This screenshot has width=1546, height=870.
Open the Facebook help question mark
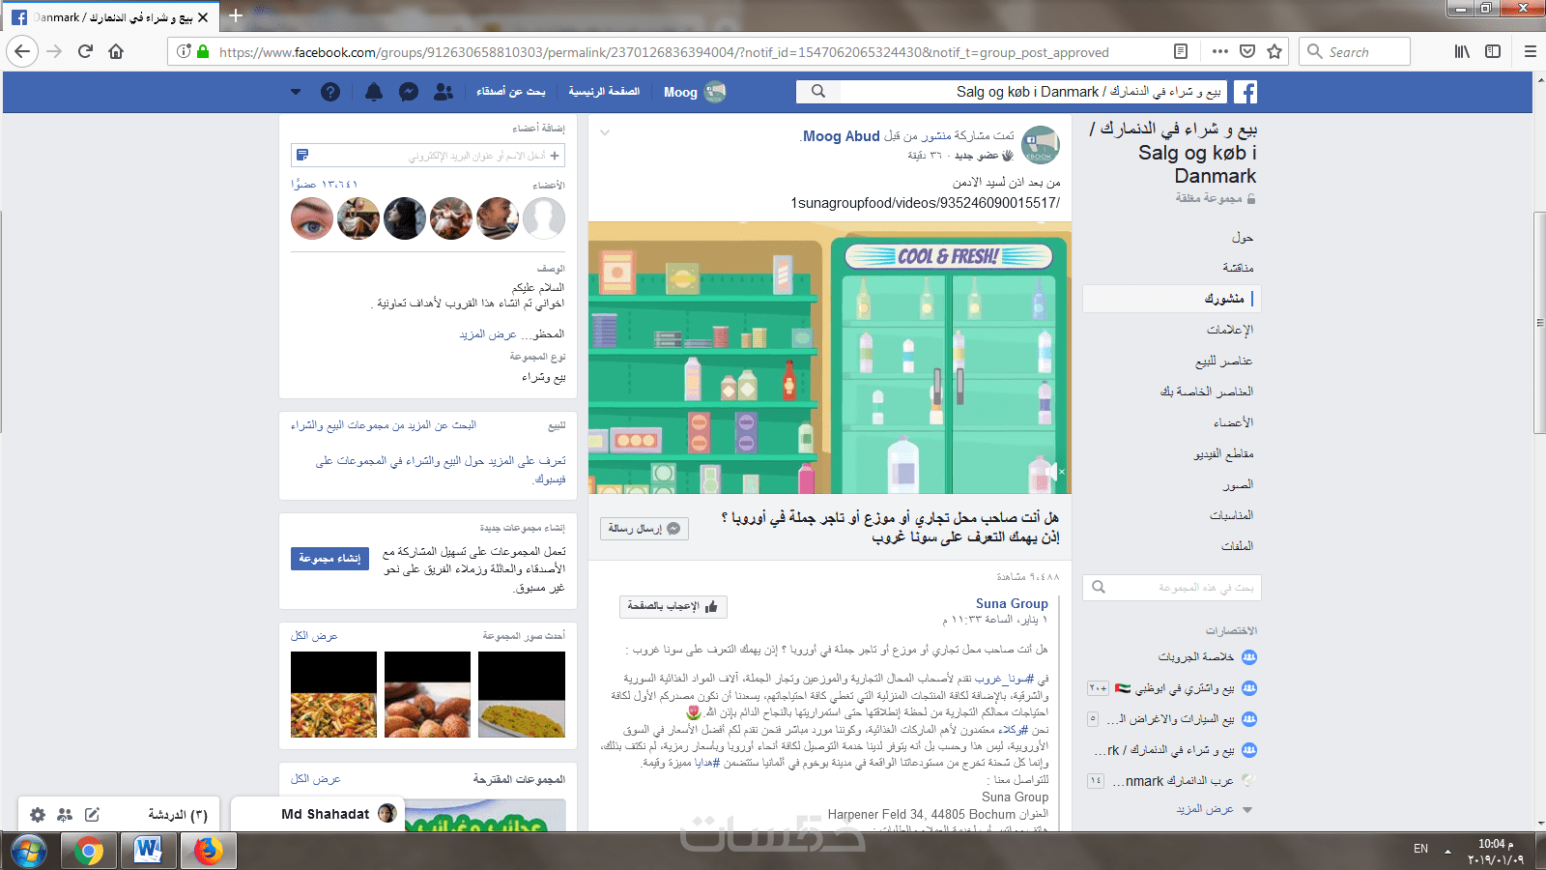[x=330, y=92]
